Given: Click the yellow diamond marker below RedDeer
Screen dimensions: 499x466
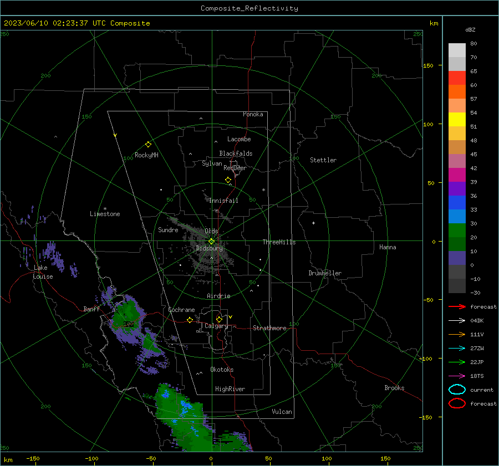Looking at the screenshot, I should coord(228,180).
